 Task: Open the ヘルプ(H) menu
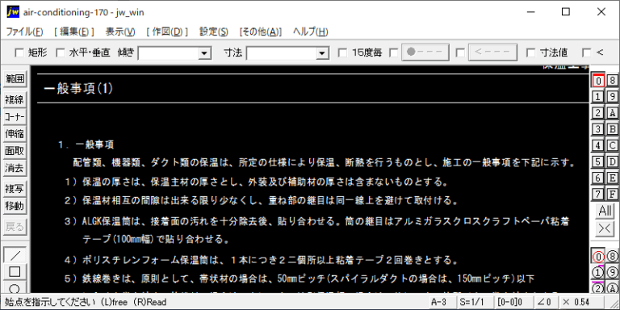click(x=310, y=31)
